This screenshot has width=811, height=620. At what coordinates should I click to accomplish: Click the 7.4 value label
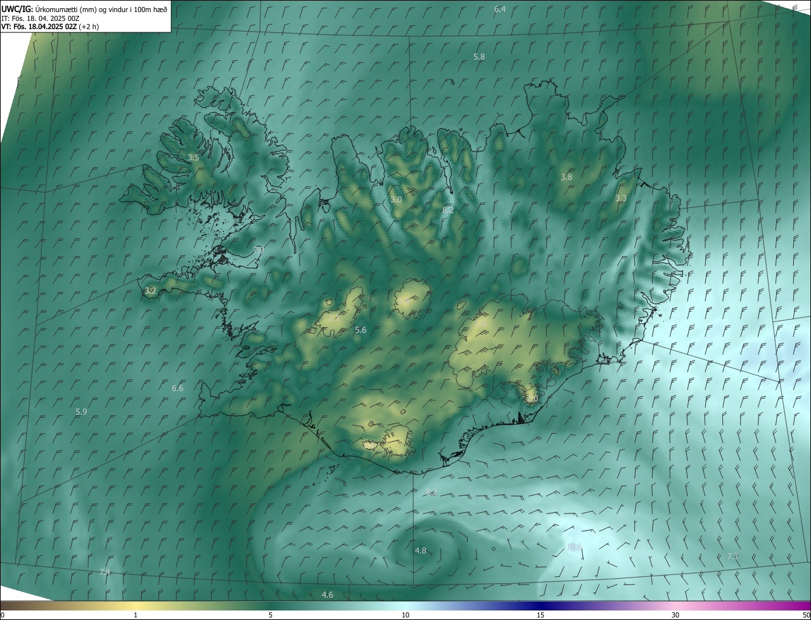105,572
